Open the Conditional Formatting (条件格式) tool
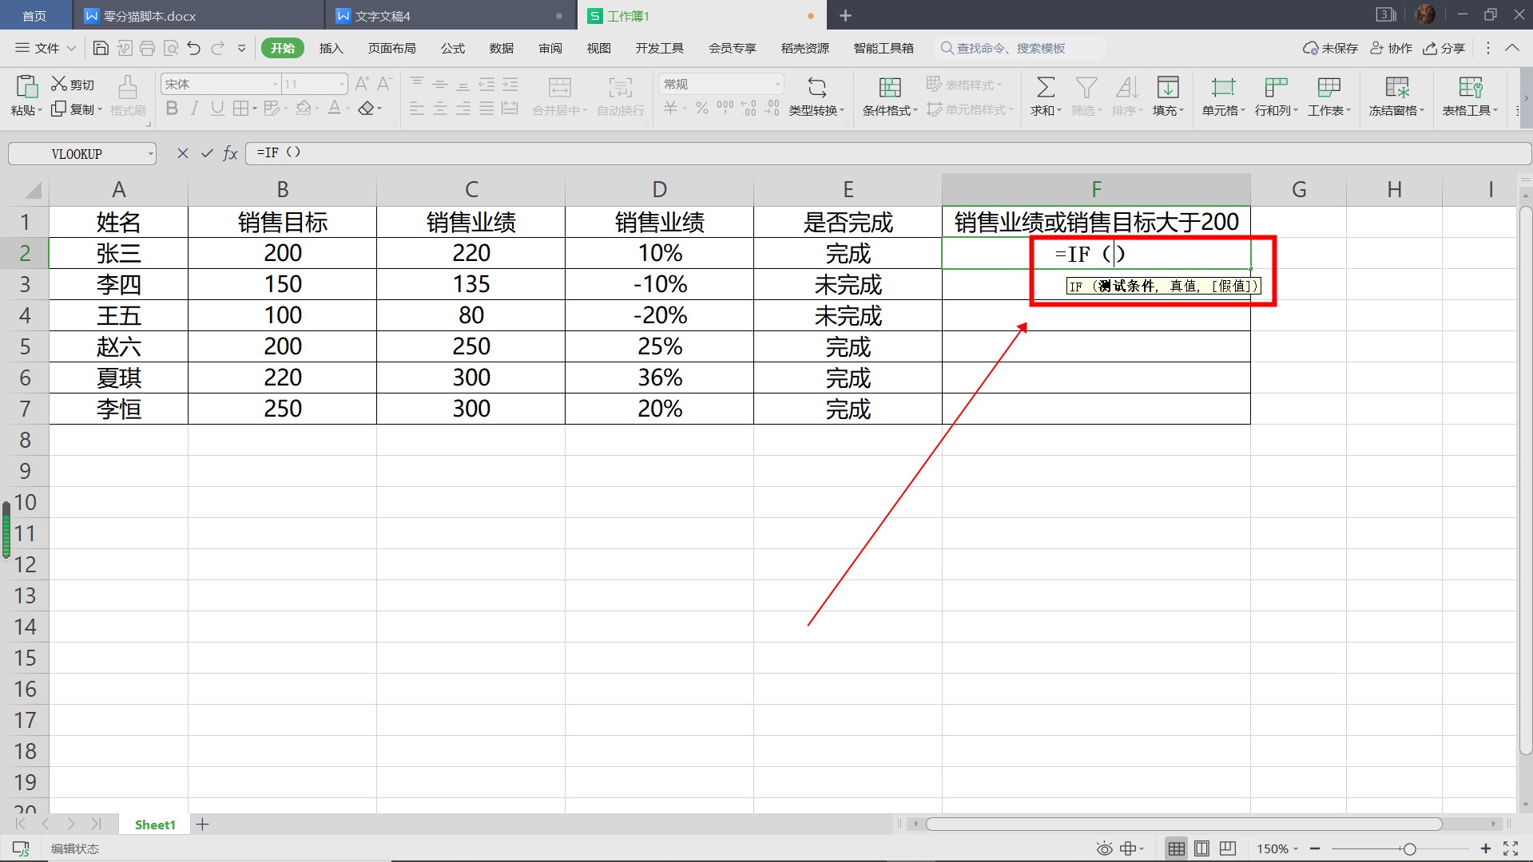This screenshot has width=1533, height=862. click(x=889, y=87)
